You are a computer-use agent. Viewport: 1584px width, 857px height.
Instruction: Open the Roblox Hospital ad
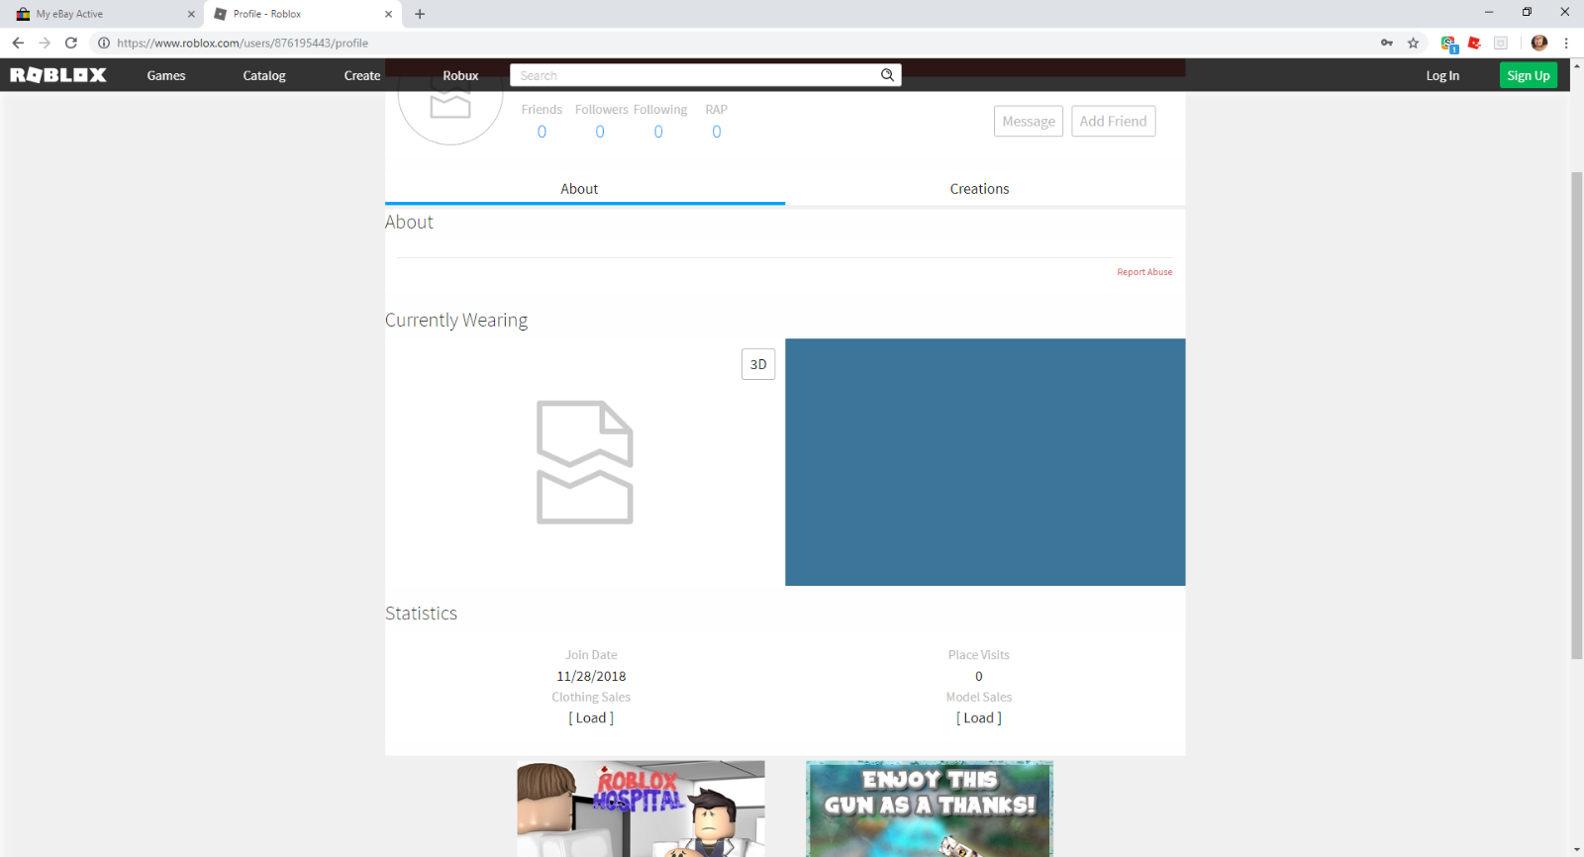(641, 809)
